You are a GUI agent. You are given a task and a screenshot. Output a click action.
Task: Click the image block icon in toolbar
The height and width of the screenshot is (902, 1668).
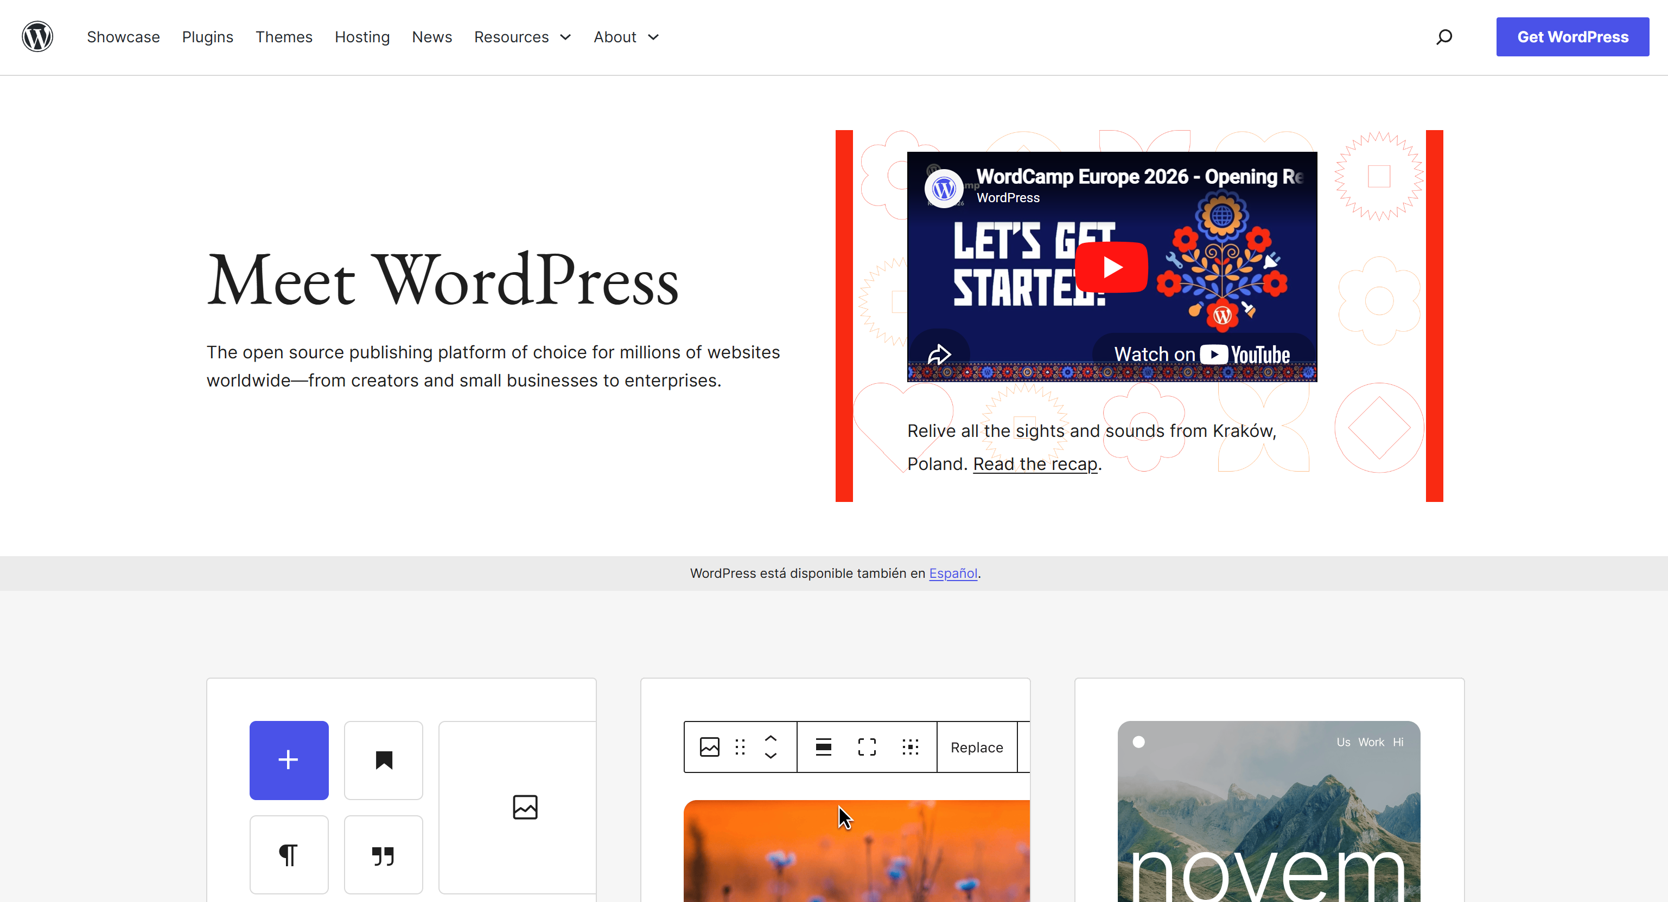709,747
